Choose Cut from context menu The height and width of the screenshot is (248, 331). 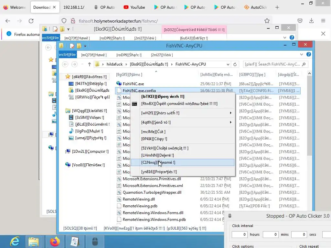pyautogui.click(x=183, y=132)
